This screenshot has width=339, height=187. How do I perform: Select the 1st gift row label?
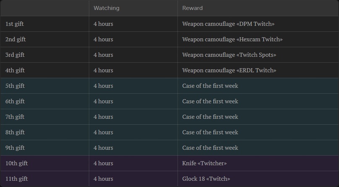coord(14,24)
